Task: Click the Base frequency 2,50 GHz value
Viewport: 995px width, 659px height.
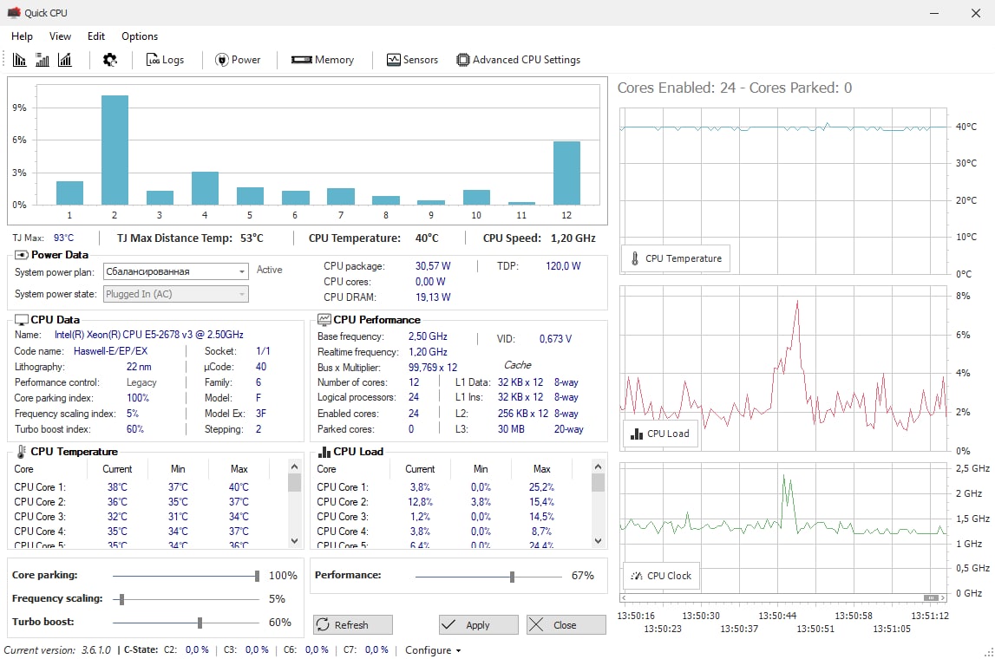Action: [x=428, y=336]
